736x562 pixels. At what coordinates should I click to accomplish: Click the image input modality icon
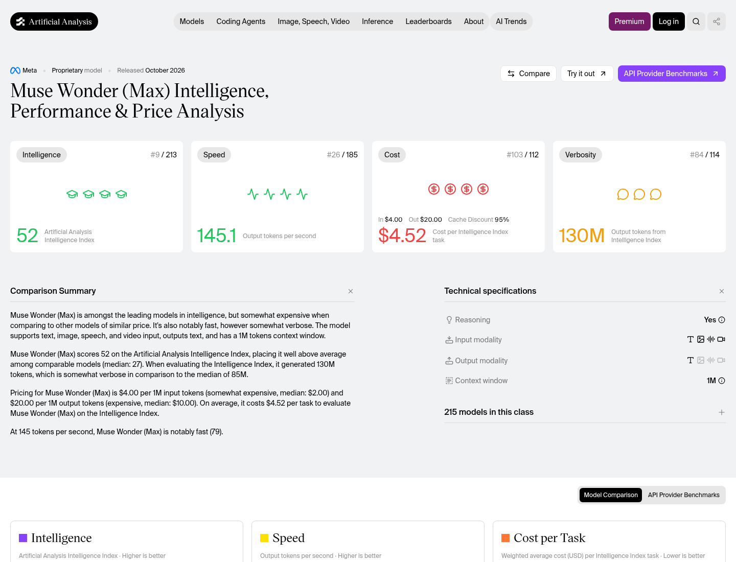tap(701, 339)
